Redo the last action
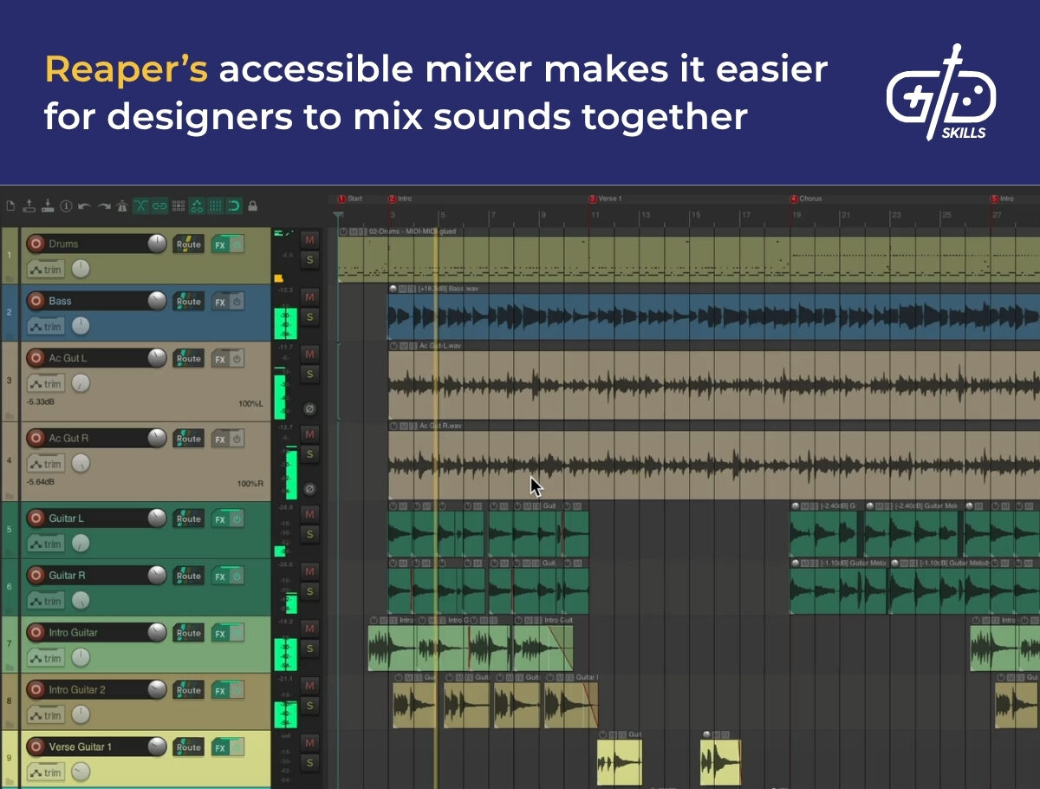Screen dimensions: 1040x789 coord(104,205)
